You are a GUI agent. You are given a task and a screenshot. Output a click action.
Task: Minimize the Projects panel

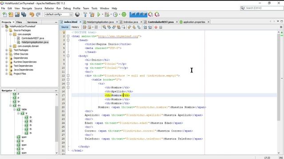point(56,22)
